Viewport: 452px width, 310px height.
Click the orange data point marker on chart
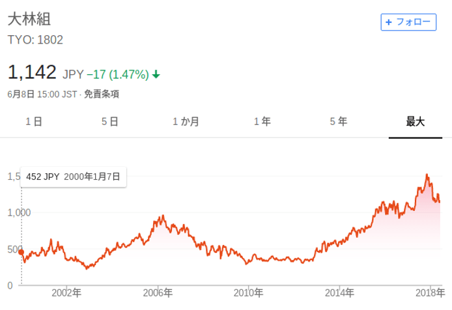pos(21,252)
